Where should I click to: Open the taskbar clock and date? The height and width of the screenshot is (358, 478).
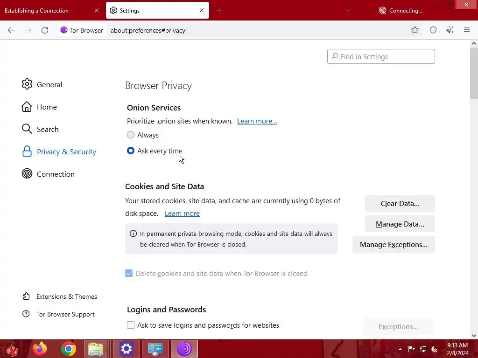click(457, 349)
